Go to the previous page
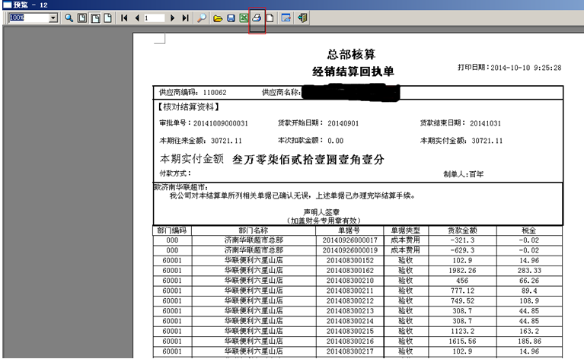 click(x=137, y=17)
